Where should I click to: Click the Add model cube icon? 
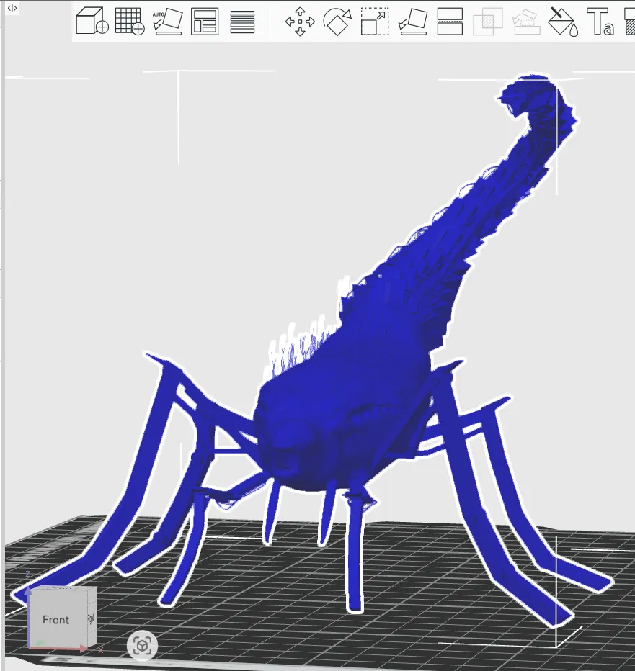[92, 22]
